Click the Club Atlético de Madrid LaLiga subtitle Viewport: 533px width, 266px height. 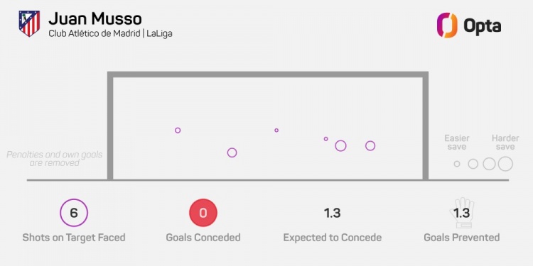coord(110,34)
